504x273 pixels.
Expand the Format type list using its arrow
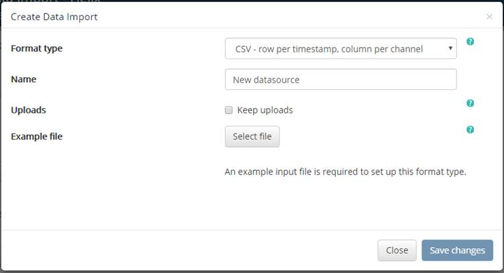tap(450, 48)
